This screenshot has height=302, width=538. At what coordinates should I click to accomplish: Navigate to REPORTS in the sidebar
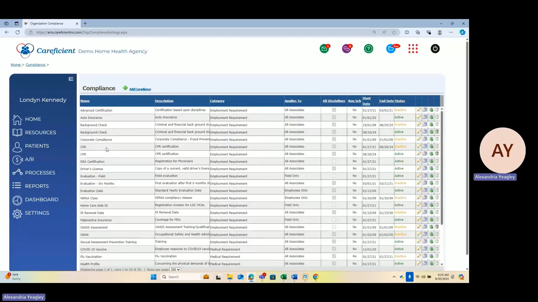37,186
